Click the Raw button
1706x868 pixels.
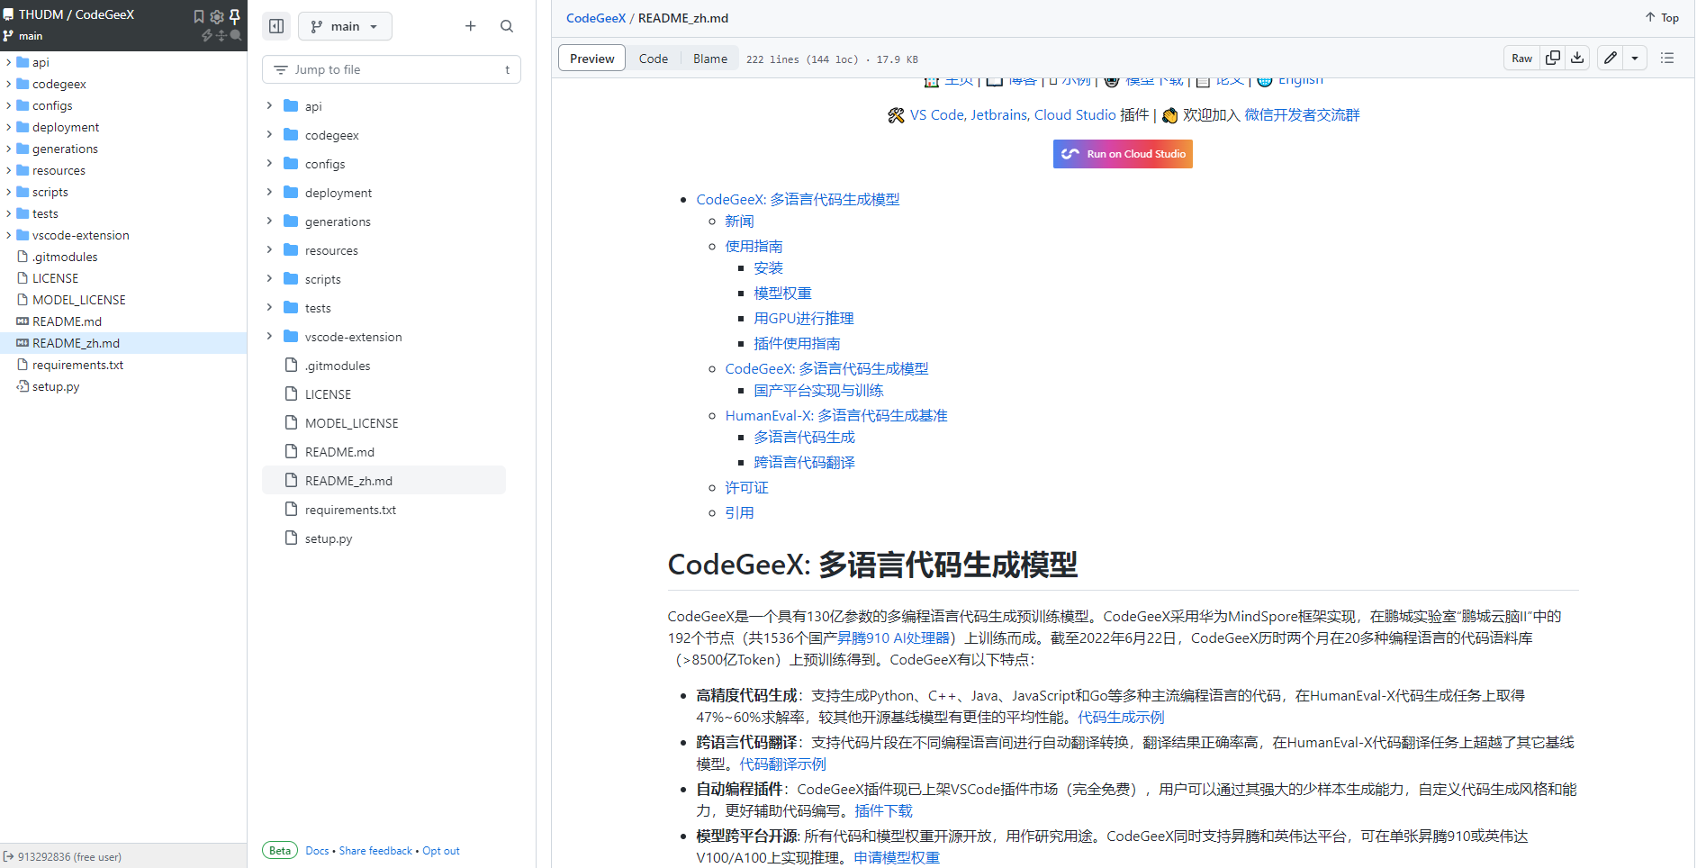click(x=1521, y=58)
